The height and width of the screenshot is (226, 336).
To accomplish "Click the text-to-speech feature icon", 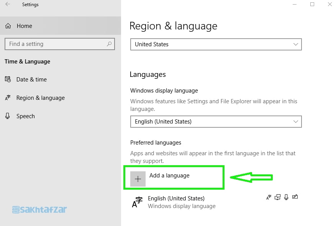I will coord(277,197).
